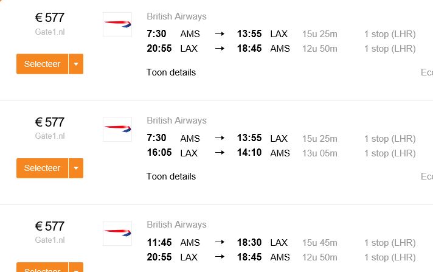The width and height of the screenshot is (433, 272).
Task: Click the 7:30 AMS outbound row in first result
Action: click(281, 34)
